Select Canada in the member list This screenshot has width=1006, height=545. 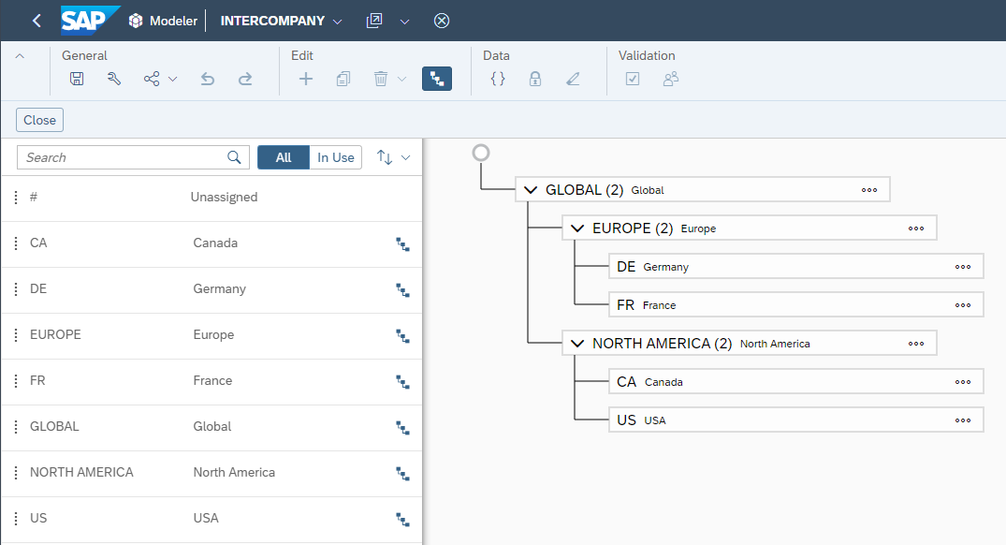[x=215, y=243]
